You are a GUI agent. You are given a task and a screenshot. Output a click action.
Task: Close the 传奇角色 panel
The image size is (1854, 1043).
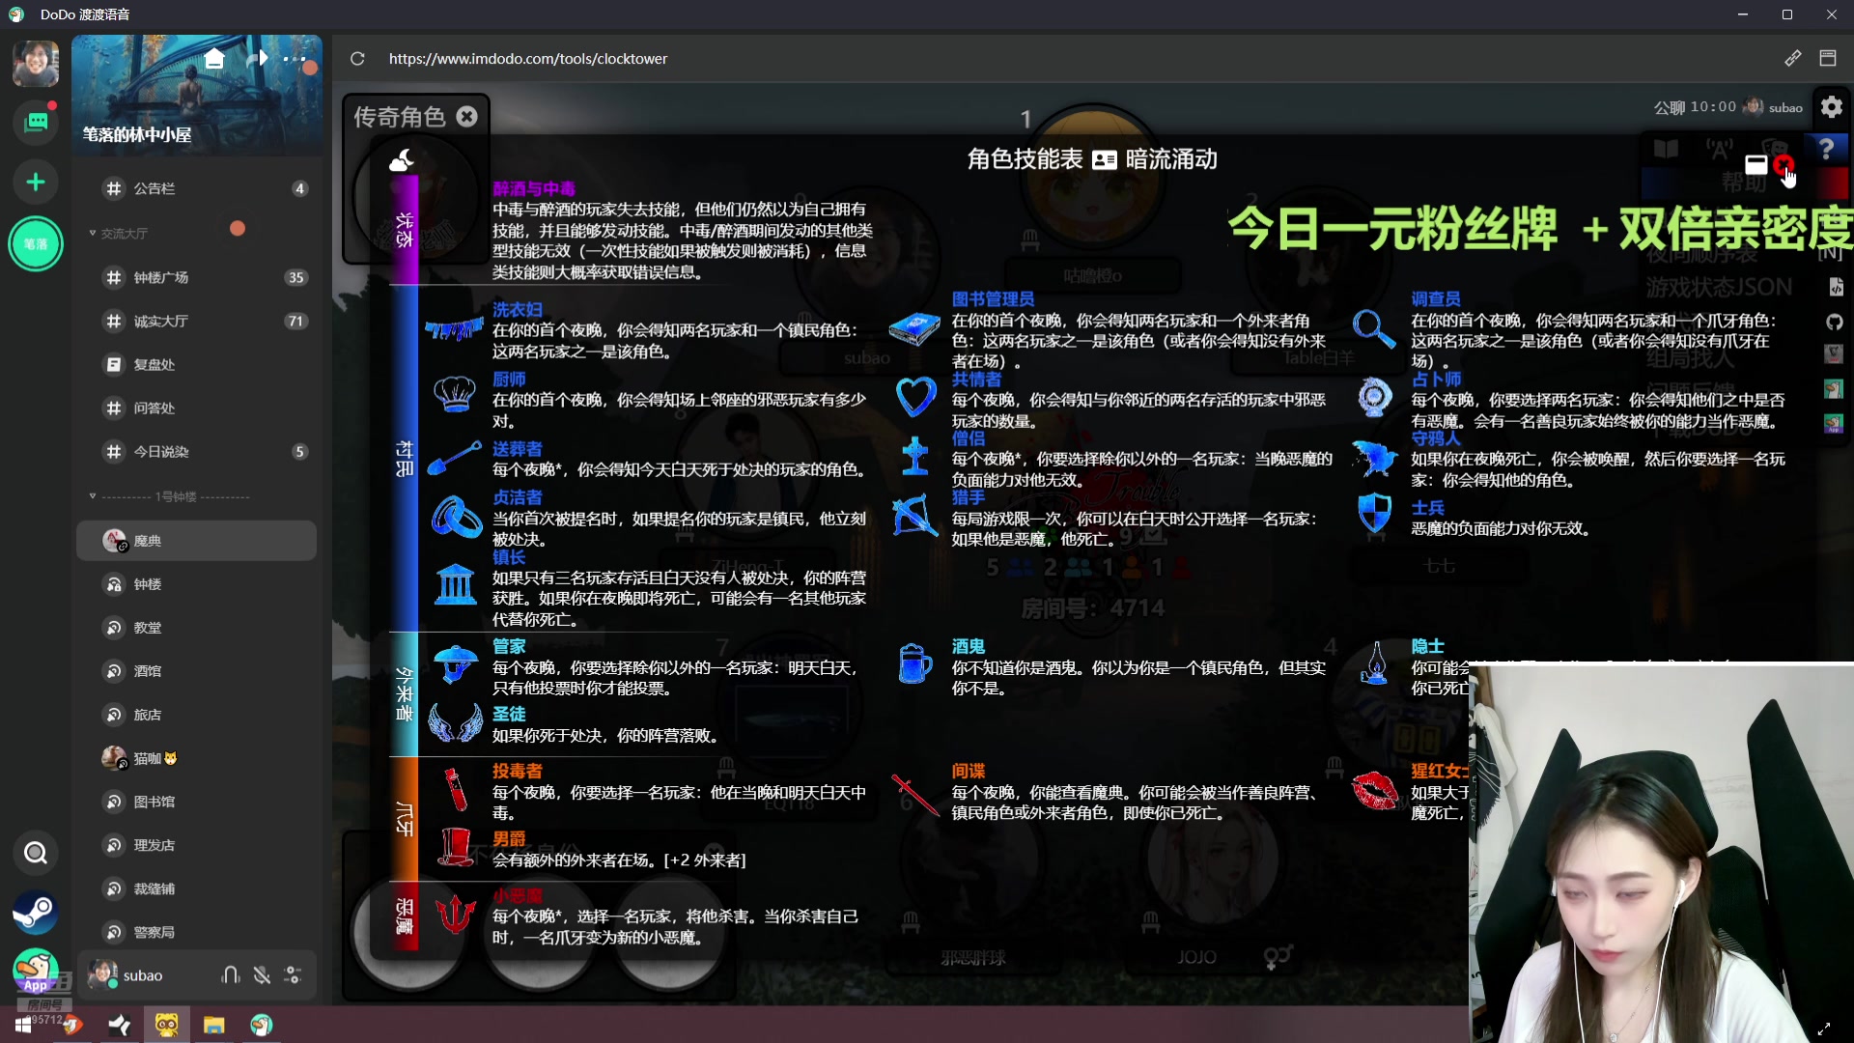click(467, 116)
